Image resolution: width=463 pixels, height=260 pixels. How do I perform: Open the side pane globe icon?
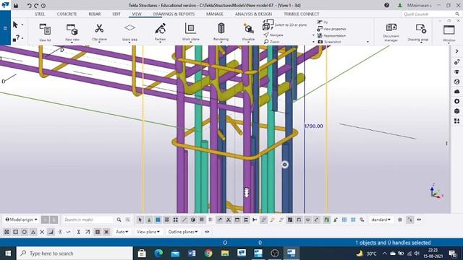[456, 82]
